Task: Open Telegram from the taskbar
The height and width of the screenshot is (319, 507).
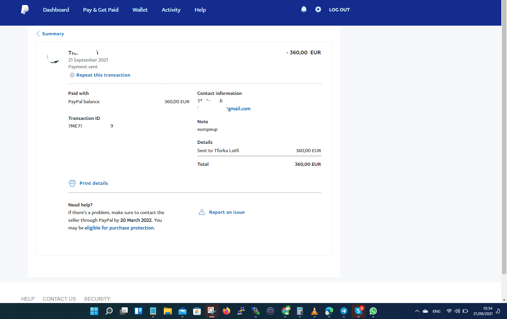Action: coord(344,311)
